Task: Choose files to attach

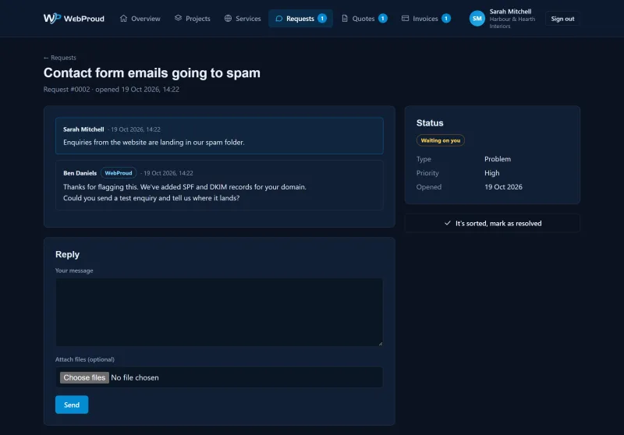Action: point(84,377)
